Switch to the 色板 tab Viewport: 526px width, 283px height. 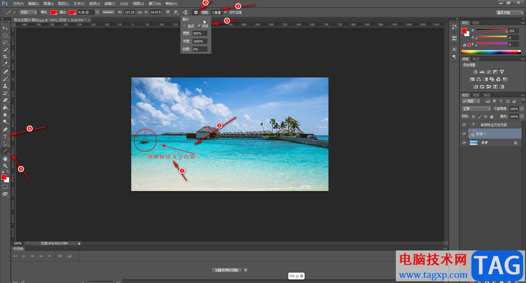[x=476, y=23]
